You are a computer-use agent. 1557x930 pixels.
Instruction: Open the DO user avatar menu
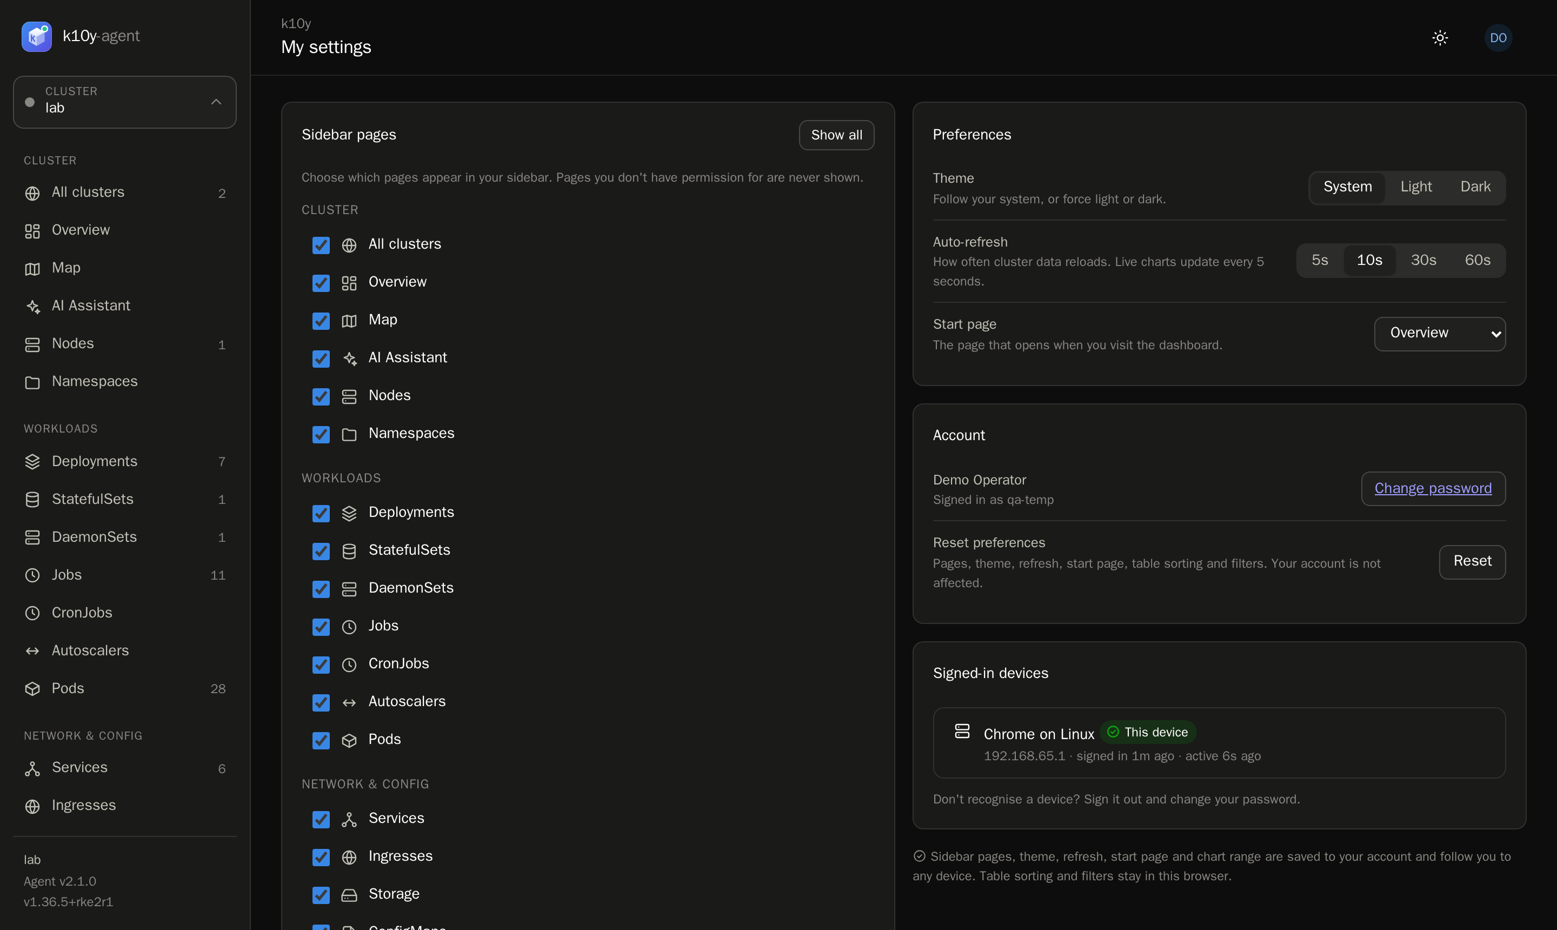pyautogui.click(x=1498, y=38)
